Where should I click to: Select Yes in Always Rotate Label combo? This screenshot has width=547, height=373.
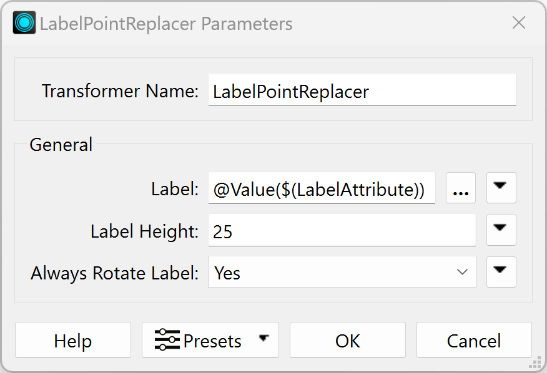(x=342, y=272)
